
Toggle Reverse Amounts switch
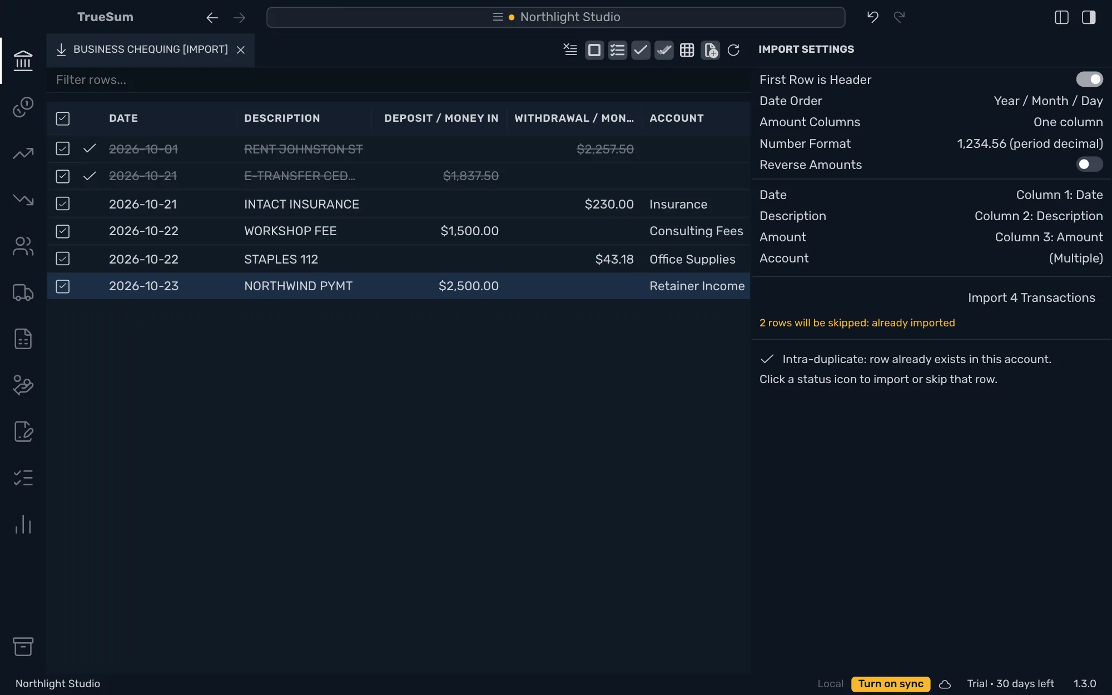click(1089, 164)
